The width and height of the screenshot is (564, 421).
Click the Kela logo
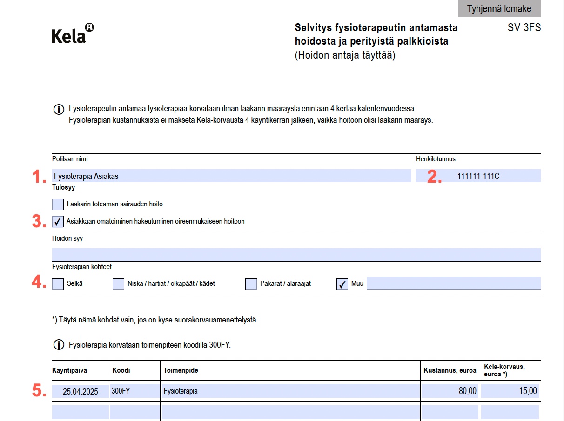(x=73, y=34)
